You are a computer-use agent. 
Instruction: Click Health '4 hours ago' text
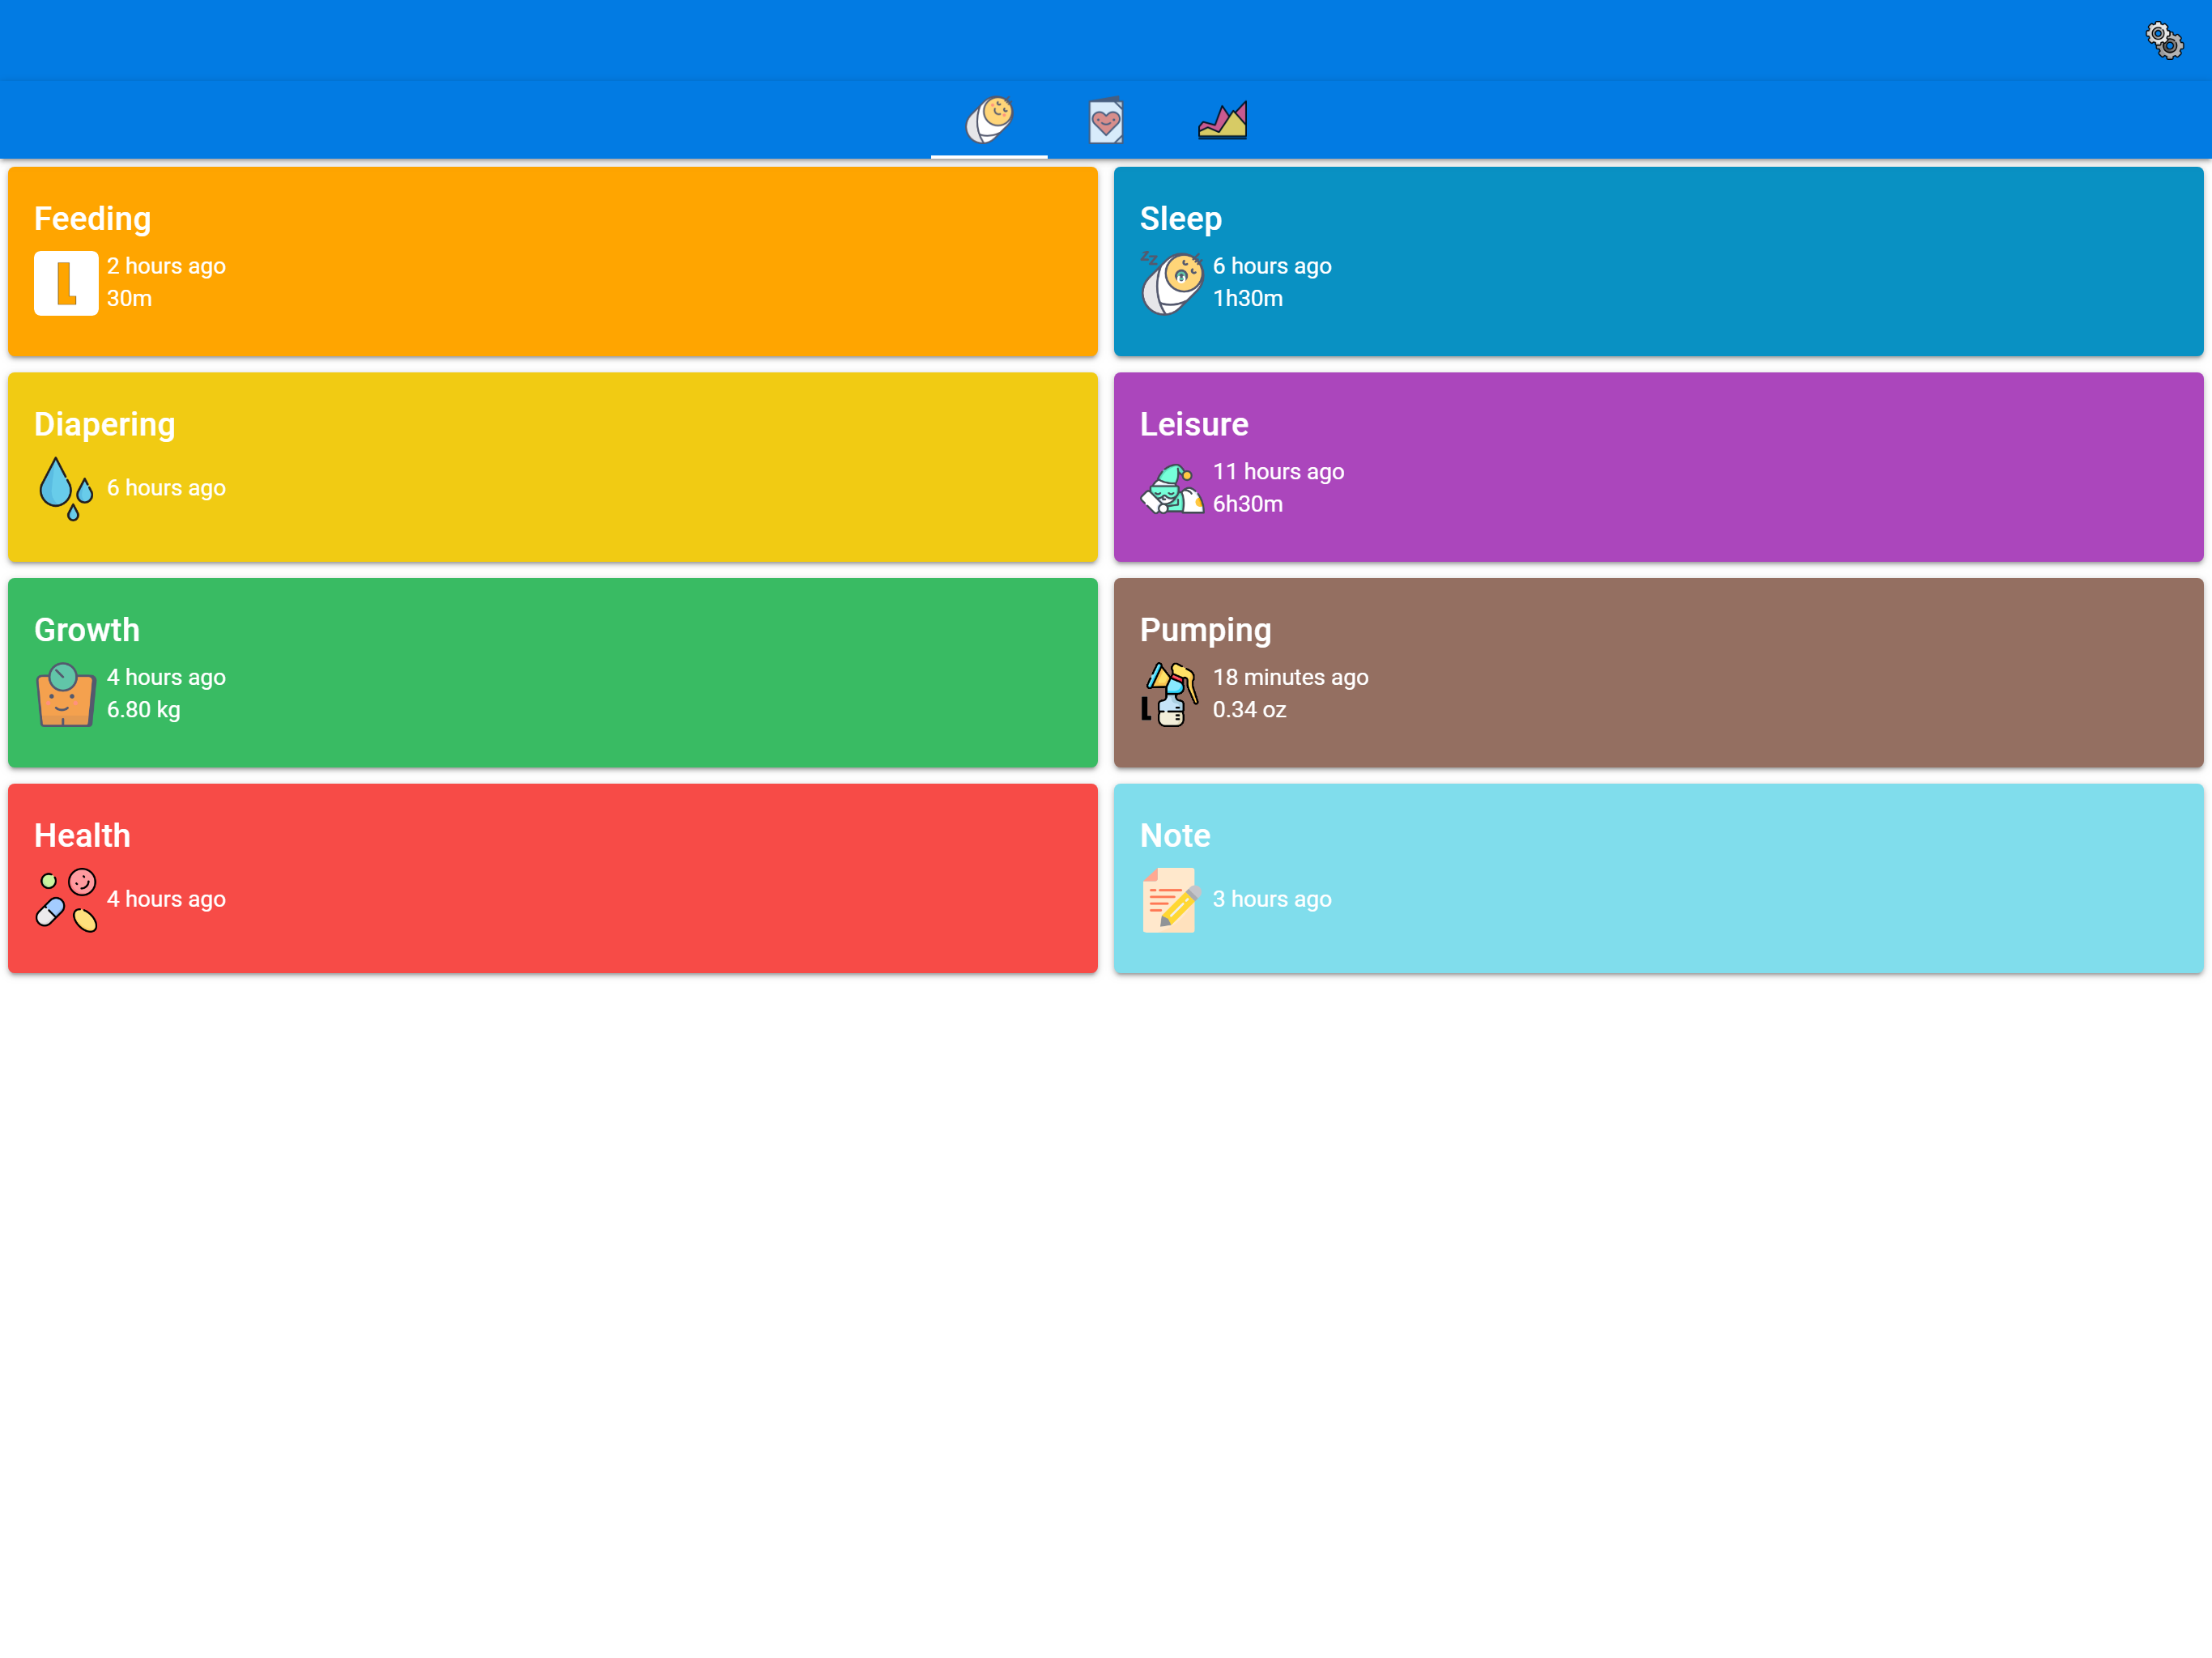[166, 899]
